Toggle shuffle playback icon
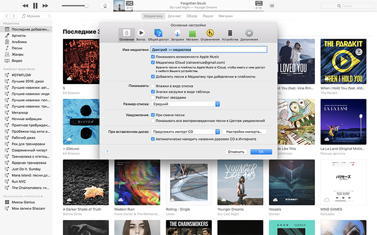This screenshot has width=377, height=235. 129,3
